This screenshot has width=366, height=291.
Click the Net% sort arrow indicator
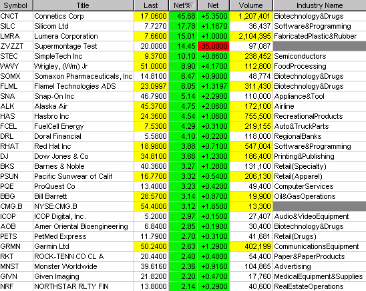click(192, 5)
